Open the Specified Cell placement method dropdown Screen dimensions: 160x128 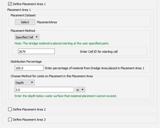pos(27,37)
